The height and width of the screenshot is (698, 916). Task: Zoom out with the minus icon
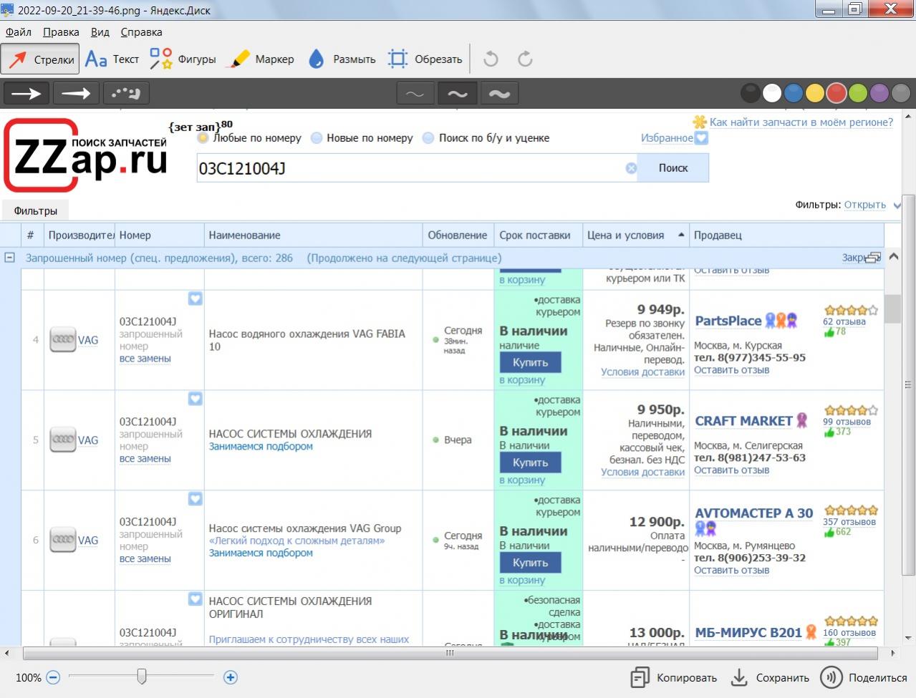coord(53,677)
